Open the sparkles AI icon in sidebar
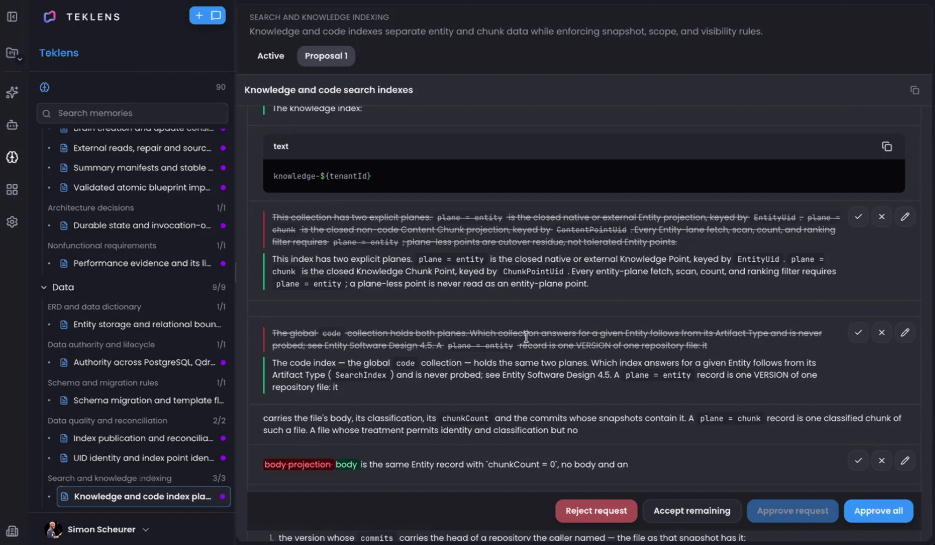The image size is (935, 545). (12, 92)
